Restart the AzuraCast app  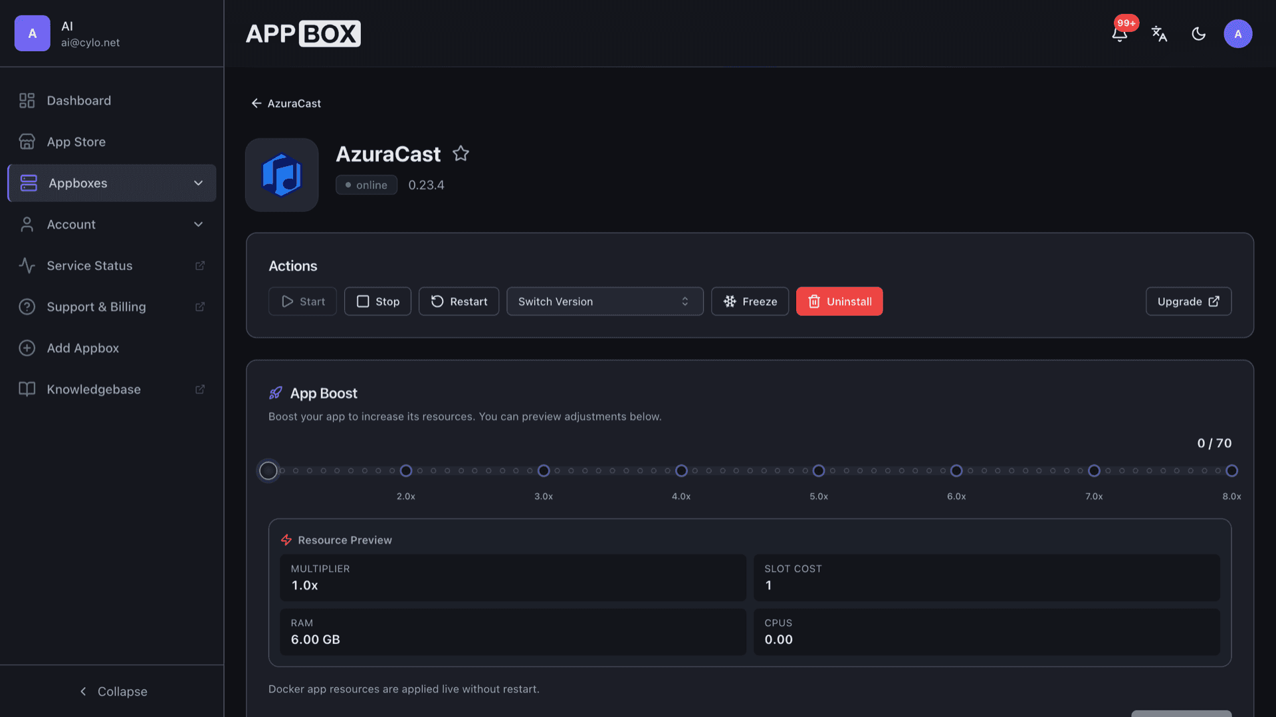(x=459, y=301)
